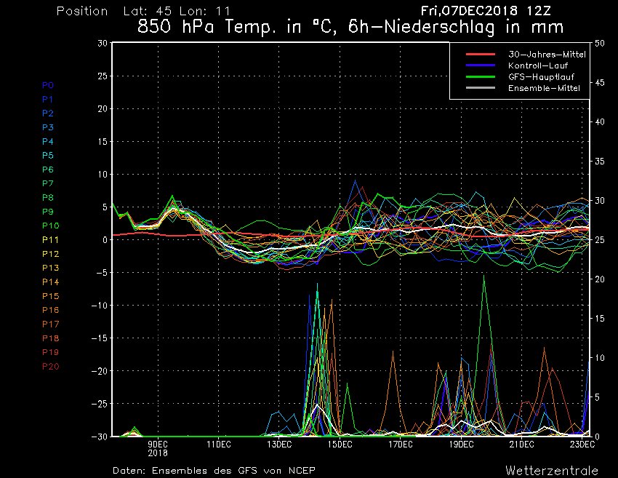Click the '-20' temperature axis value
The height and width of the screenshot is (478, 618).
pos(99,371)
